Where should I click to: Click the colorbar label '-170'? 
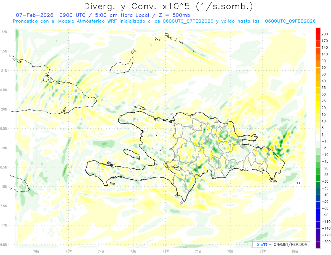click(326, 235)
